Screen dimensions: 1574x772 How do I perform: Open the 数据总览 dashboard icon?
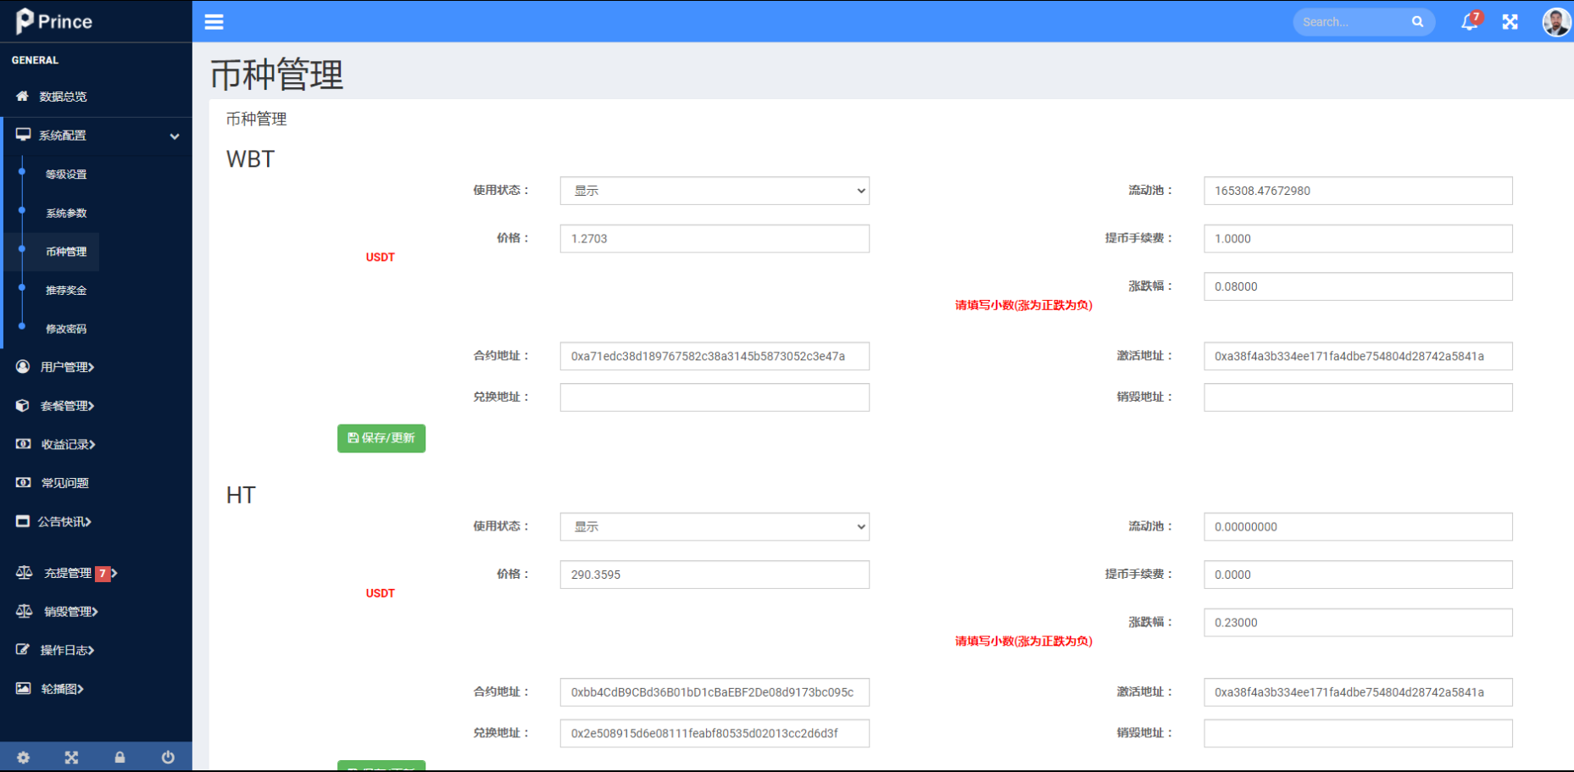tap(22, 96)
